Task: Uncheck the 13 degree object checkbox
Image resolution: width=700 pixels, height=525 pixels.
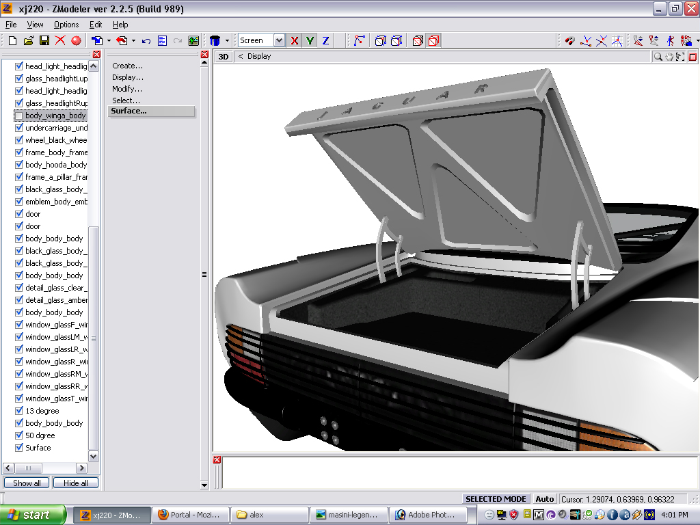Action: (18, 411)
